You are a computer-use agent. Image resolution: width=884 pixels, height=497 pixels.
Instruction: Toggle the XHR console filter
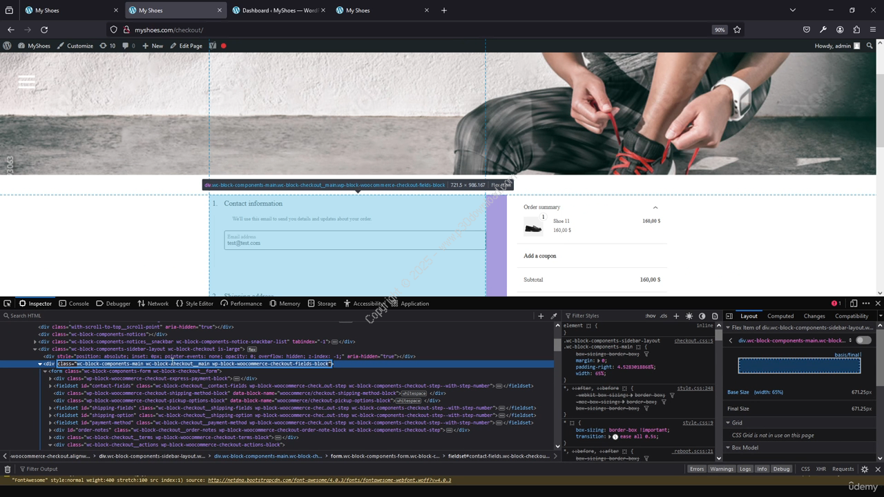pyautogui.click(x=821, y=469)
